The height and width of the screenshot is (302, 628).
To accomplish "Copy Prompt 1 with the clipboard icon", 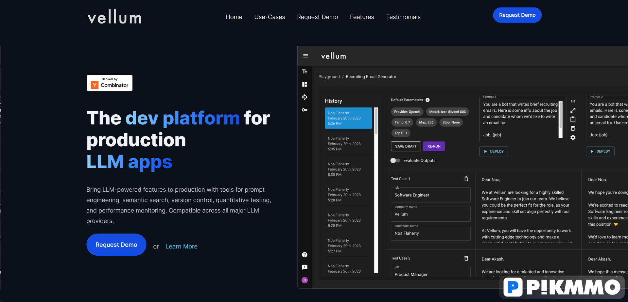I will pyautogui.click(x=573, y=119).
